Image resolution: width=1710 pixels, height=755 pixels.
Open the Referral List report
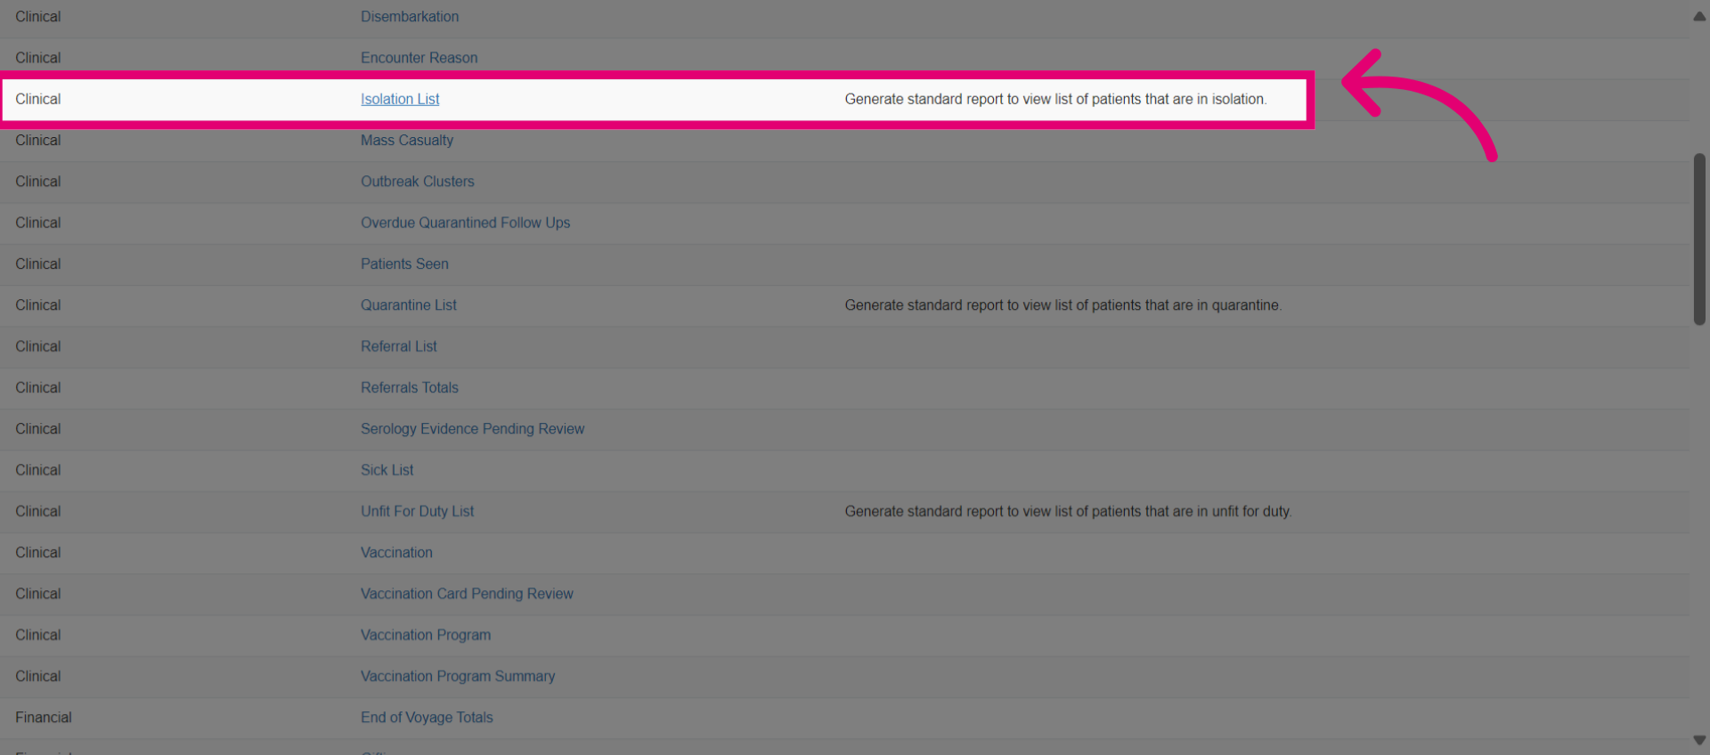[x=399, y=346]
